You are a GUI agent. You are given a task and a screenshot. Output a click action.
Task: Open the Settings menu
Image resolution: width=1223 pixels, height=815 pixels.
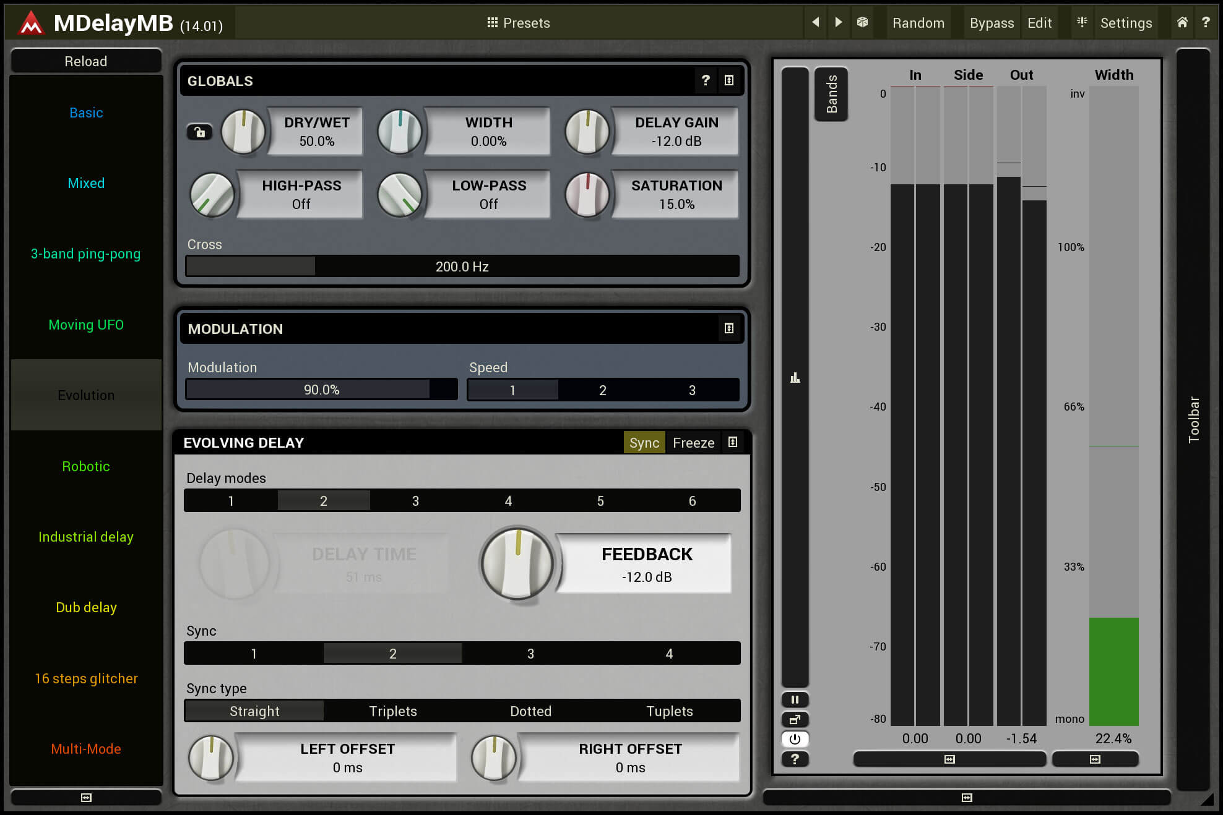[1126, 23]
